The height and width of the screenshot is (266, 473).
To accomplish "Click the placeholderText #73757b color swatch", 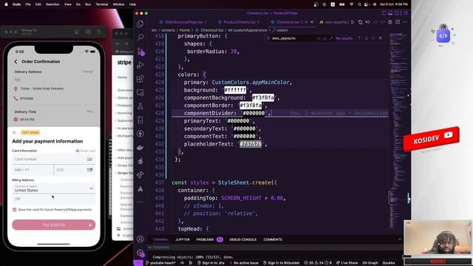I will point(251,144).
